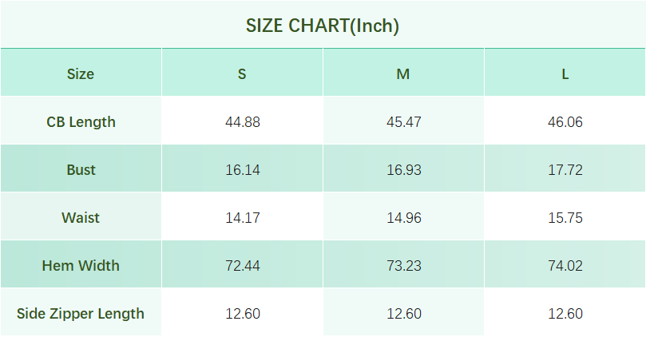Viewport: 646px width, 337px height.
Task: Click the 16.14 Bust value
Action: (x=243, y=170)
